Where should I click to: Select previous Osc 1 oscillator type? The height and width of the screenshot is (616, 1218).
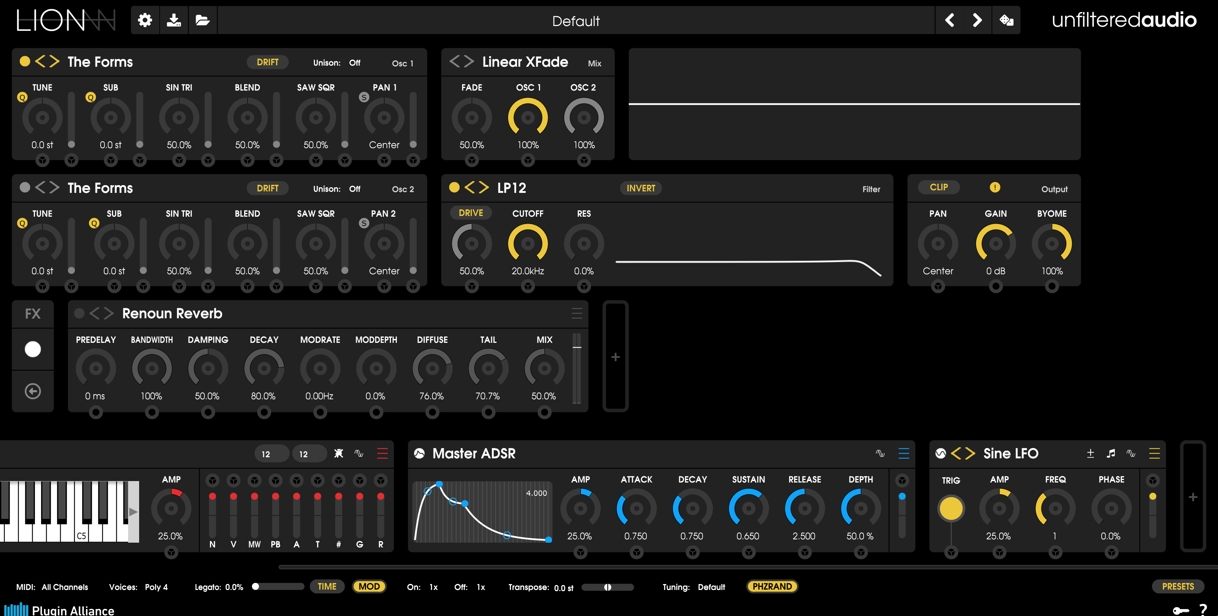click(x=40, y=61)
